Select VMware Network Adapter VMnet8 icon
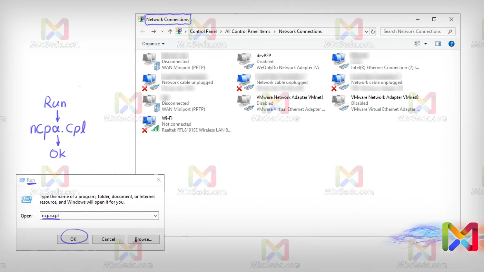The width and height of the screenshot is (484, 272). click(340, 103)
